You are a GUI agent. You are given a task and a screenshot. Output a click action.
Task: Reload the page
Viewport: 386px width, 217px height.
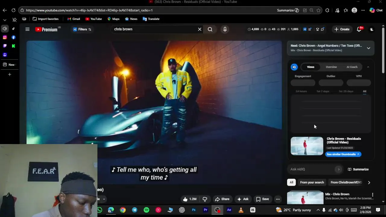click(14, 10)
